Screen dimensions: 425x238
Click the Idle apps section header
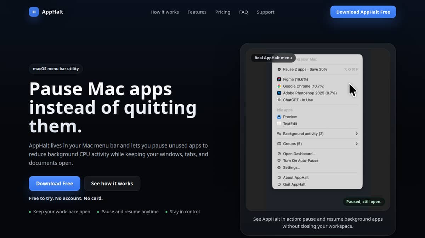click(x=284, y=110)
